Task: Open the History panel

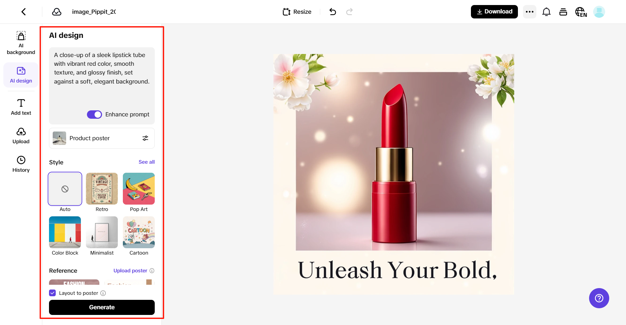Action: click(x=21, y=164)
